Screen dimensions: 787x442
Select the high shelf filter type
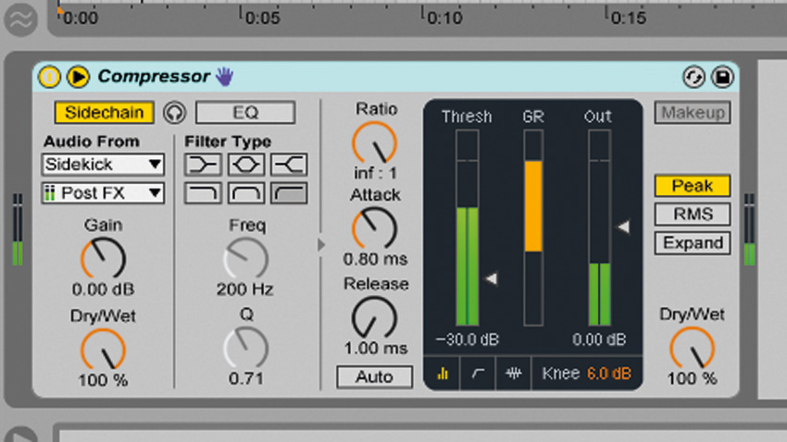click(289, 165)
